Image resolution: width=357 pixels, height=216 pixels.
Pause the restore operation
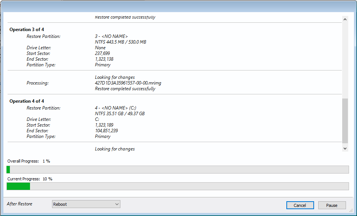coord(332,205)
